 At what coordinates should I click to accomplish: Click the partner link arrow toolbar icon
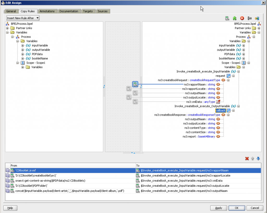point(257,18)
